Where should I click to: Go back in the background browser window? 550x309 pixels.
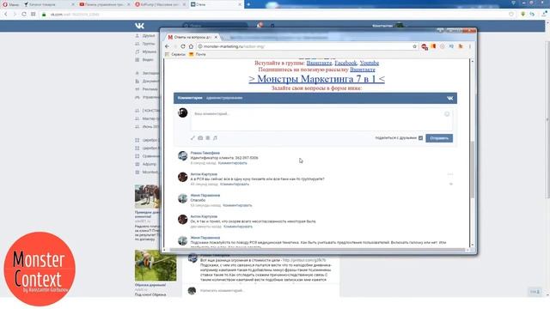(x=6, y=14)
